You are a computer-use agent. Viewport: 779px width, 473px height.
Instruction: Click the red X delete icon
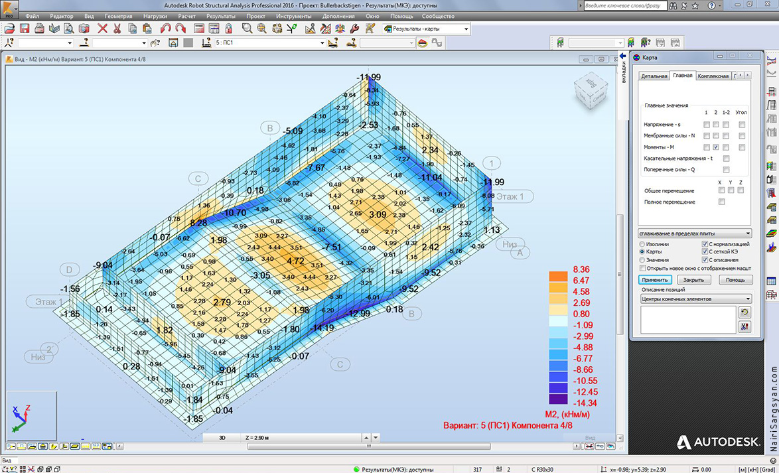[x=102, y=29]
